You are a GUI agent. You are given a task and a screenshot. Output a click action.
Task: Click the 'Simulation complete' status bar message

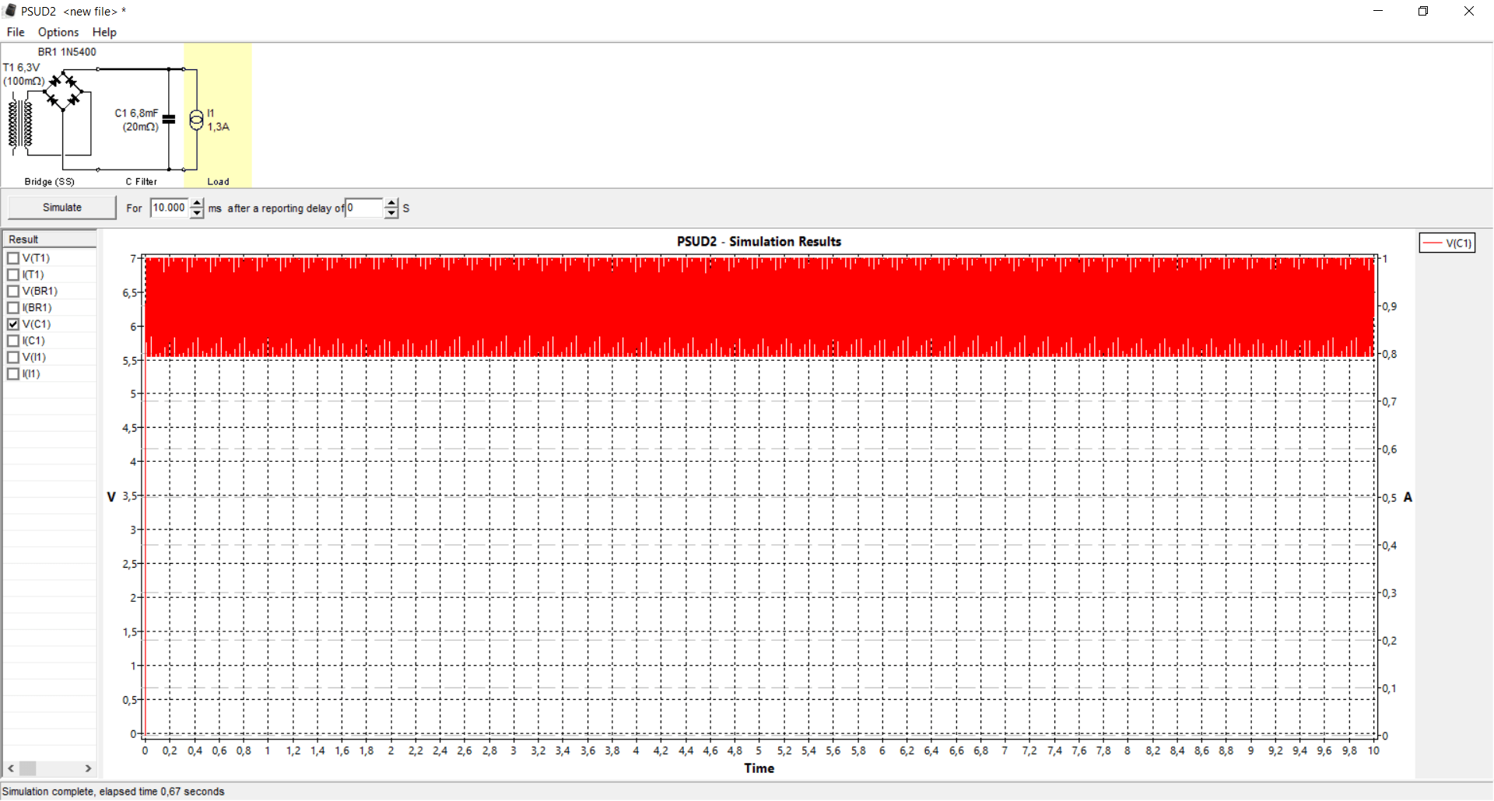coord(114,792)
